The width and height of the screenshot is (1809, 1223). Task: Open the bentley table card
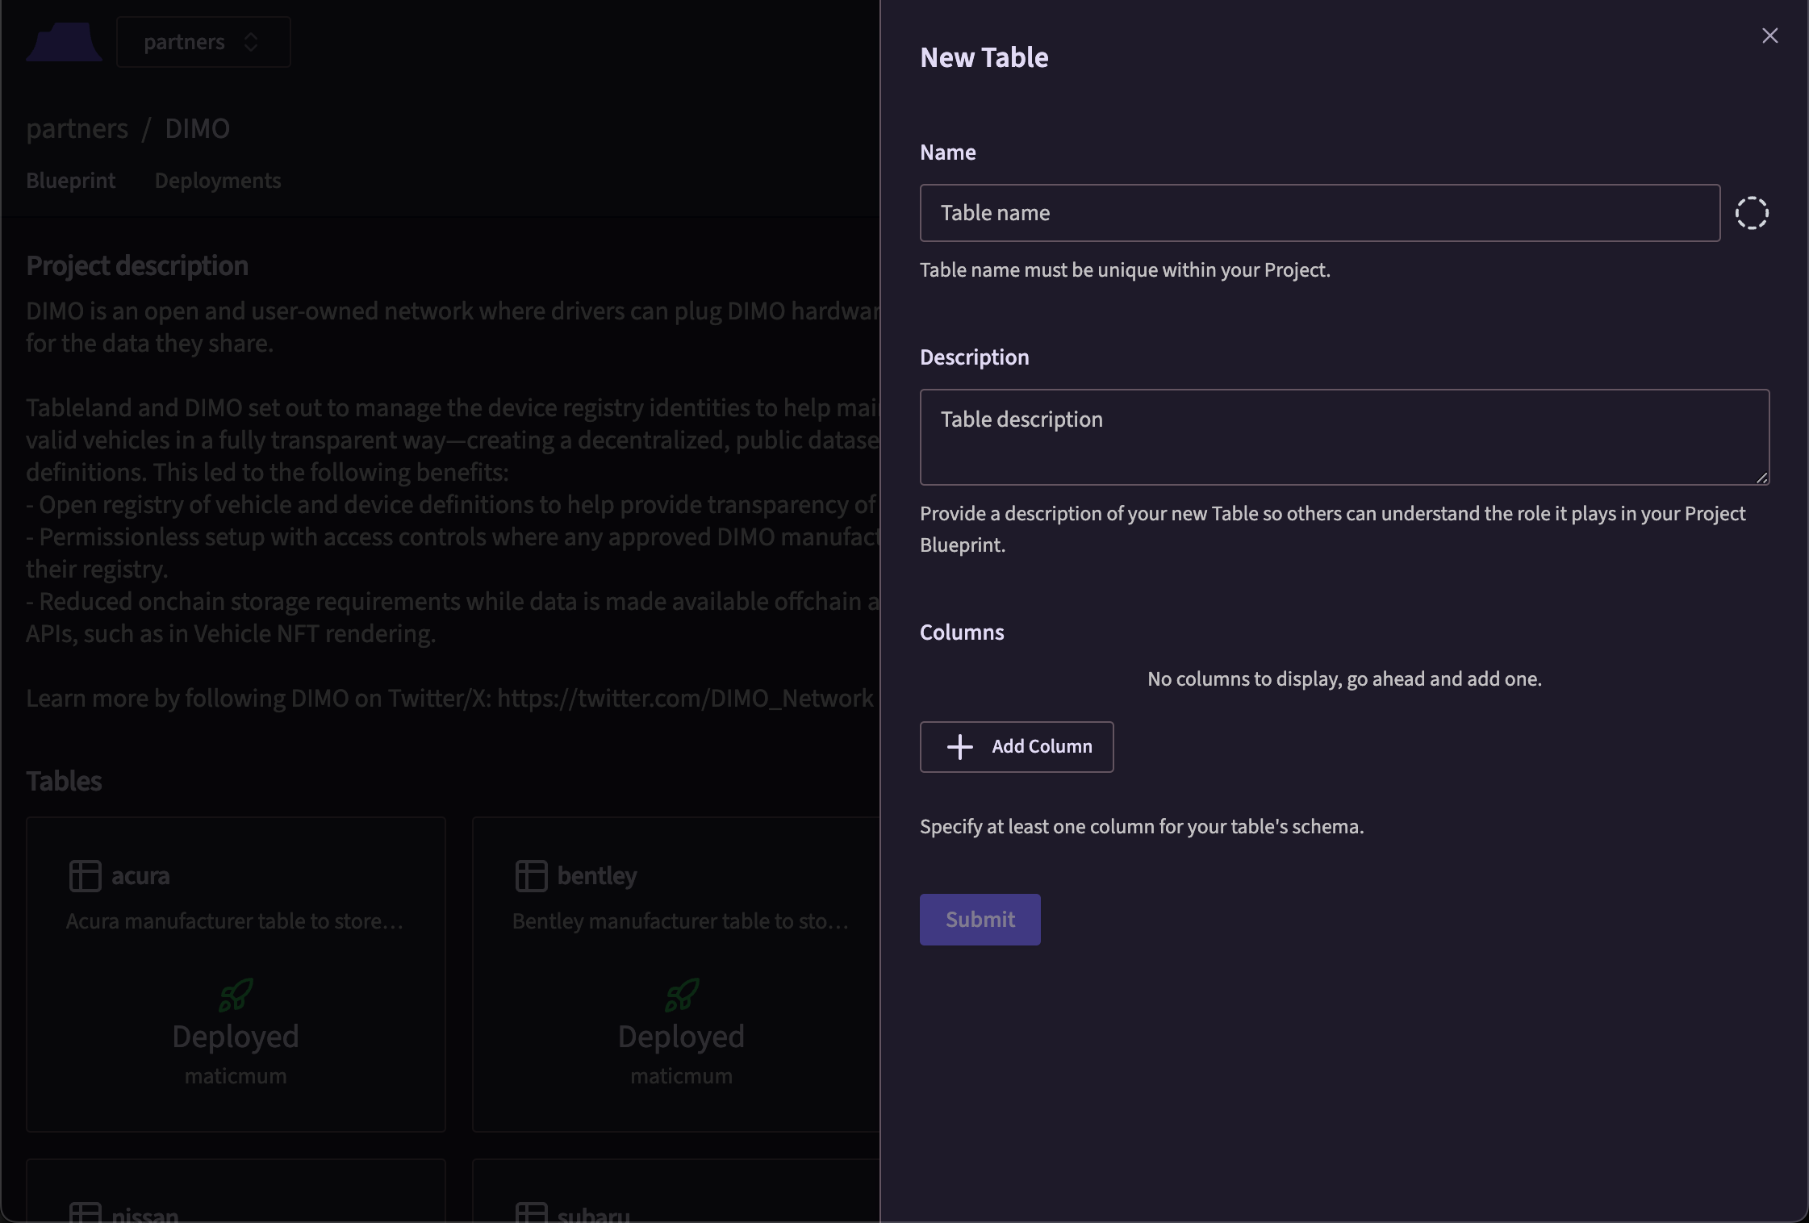[x=676, y=975]
